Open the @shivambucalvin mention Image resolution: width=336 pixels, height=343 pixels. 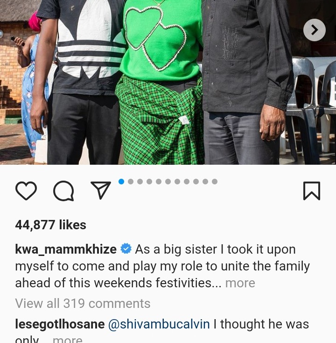coord(159,324)
